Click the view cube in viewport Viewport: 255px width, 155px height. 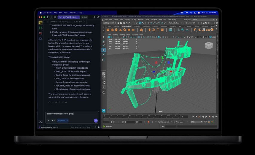point(209,45)
